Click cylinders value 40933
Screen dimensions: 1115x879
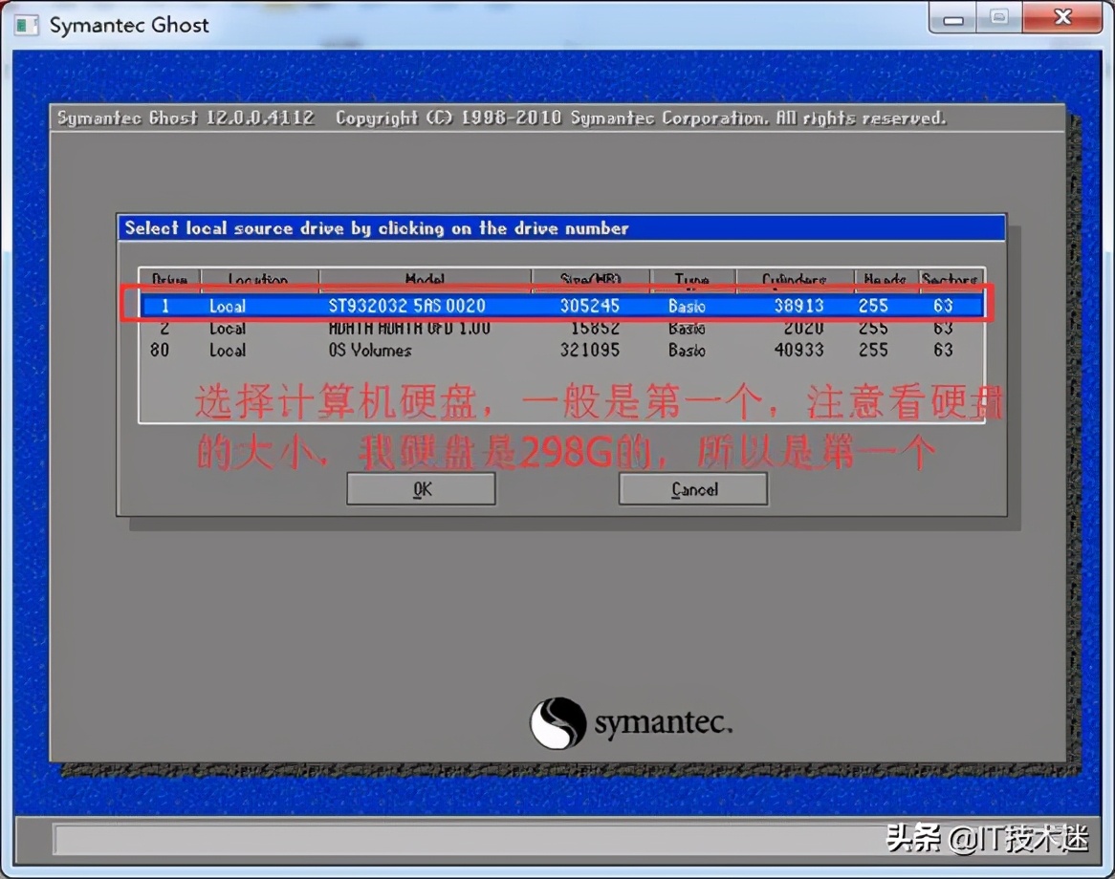[798, 350]
